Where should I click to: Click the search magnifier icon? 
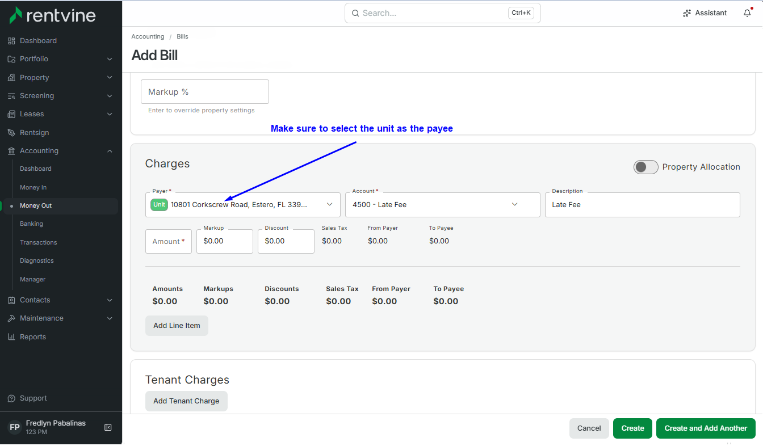[355, 13]
